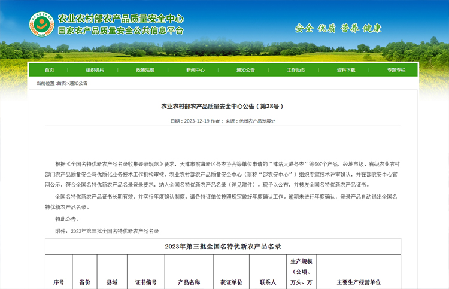Click the 产品名称 column header
This screenshot has width=449, height=289.
[189, 282]
